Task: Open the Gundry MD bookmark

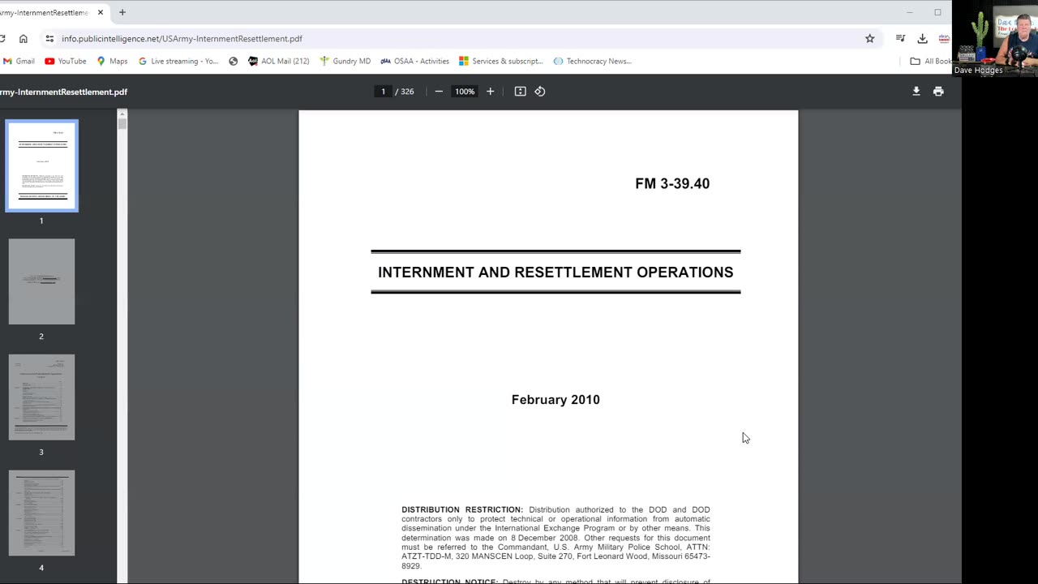Action: (x=345, y=61)
